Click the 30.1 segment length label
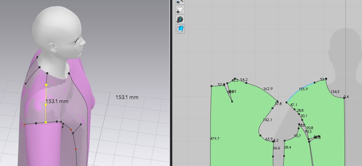 [304, 116]
